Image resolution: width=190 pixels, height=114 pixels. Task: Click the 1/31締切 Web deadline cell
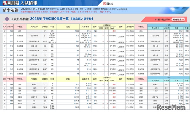coord(112,101)
